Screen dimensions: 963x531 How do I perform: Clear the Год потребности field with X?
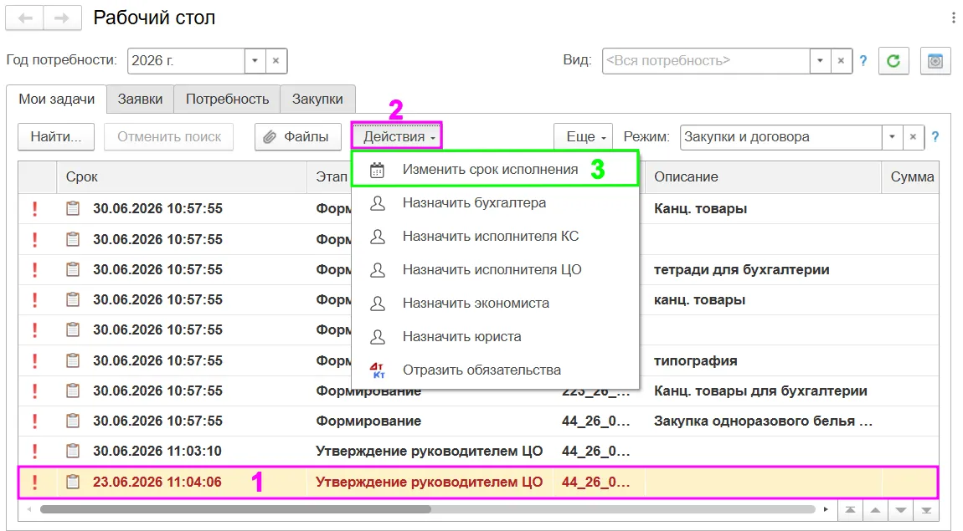(x=276, y=61)
